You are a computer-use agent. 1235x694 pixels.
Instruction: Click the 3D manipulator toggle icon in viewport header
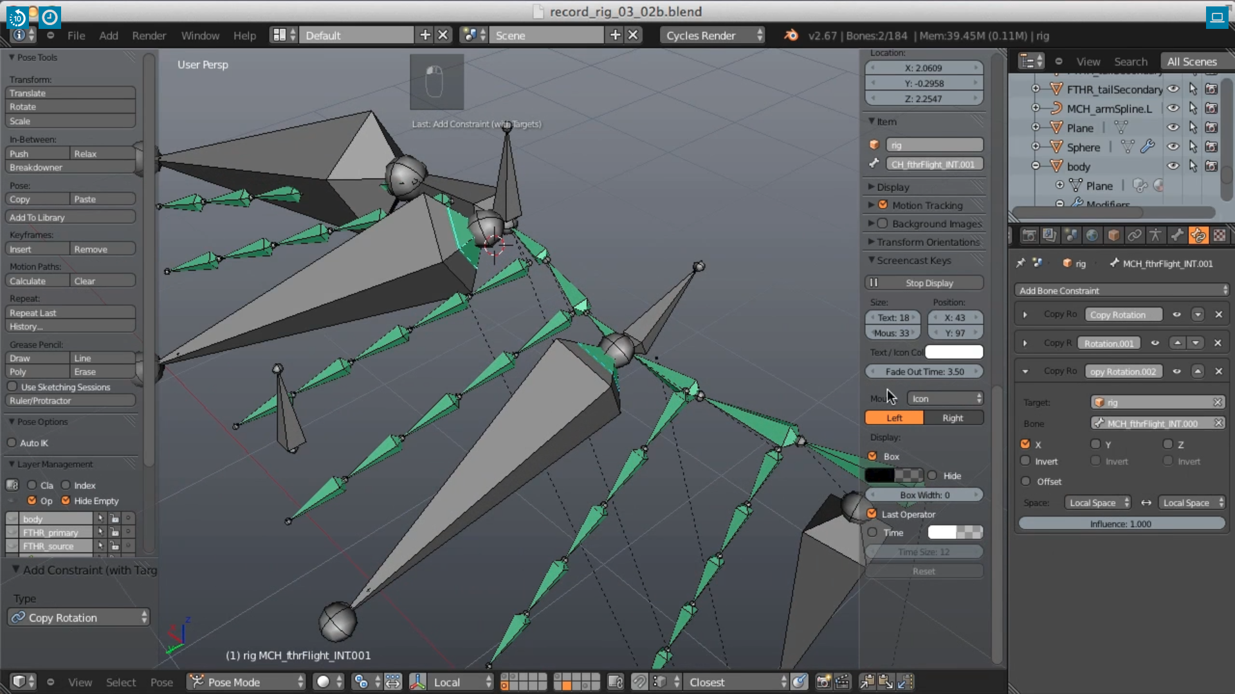click(417, 682)
